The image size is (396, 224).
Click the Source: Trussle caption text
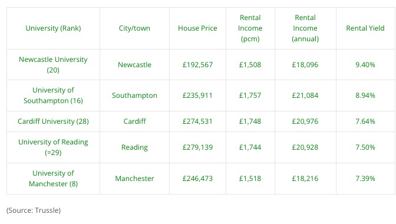34,210
